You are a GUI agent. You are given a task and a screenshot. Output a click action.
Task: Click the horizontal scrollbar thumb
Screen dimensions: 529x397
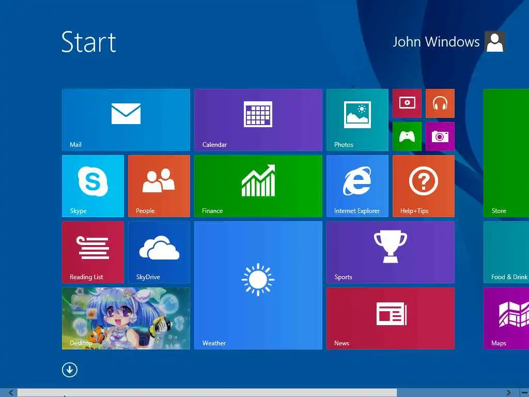207,393
